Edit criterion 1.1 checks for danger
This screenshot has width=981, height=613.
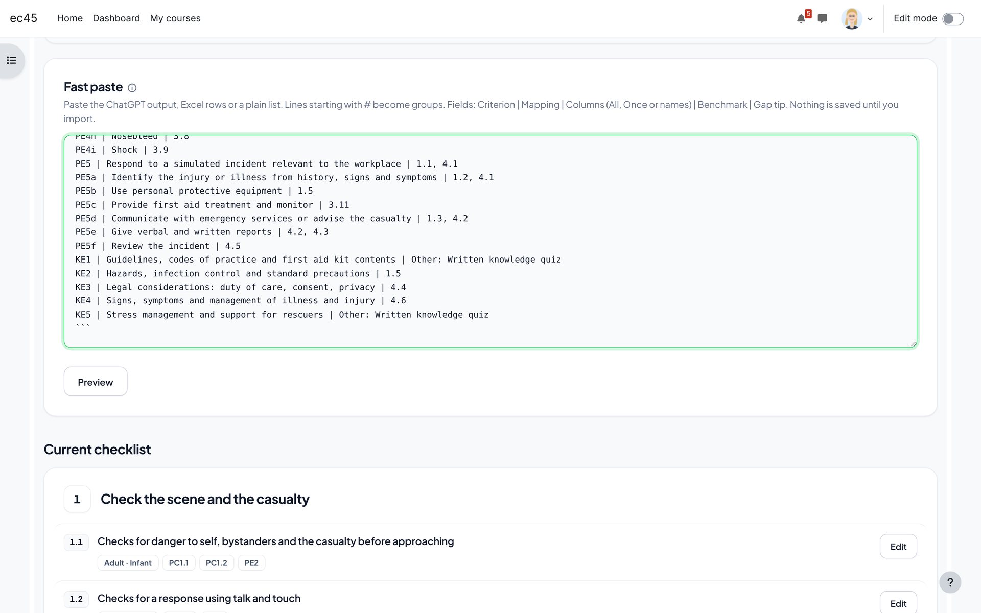point(898,546)
